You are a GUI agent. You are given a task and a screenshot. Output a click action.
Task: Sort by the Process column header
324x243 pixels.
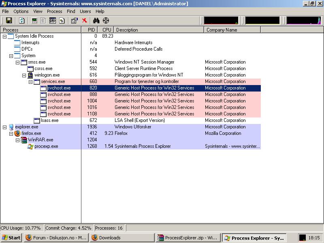(41, 30)
